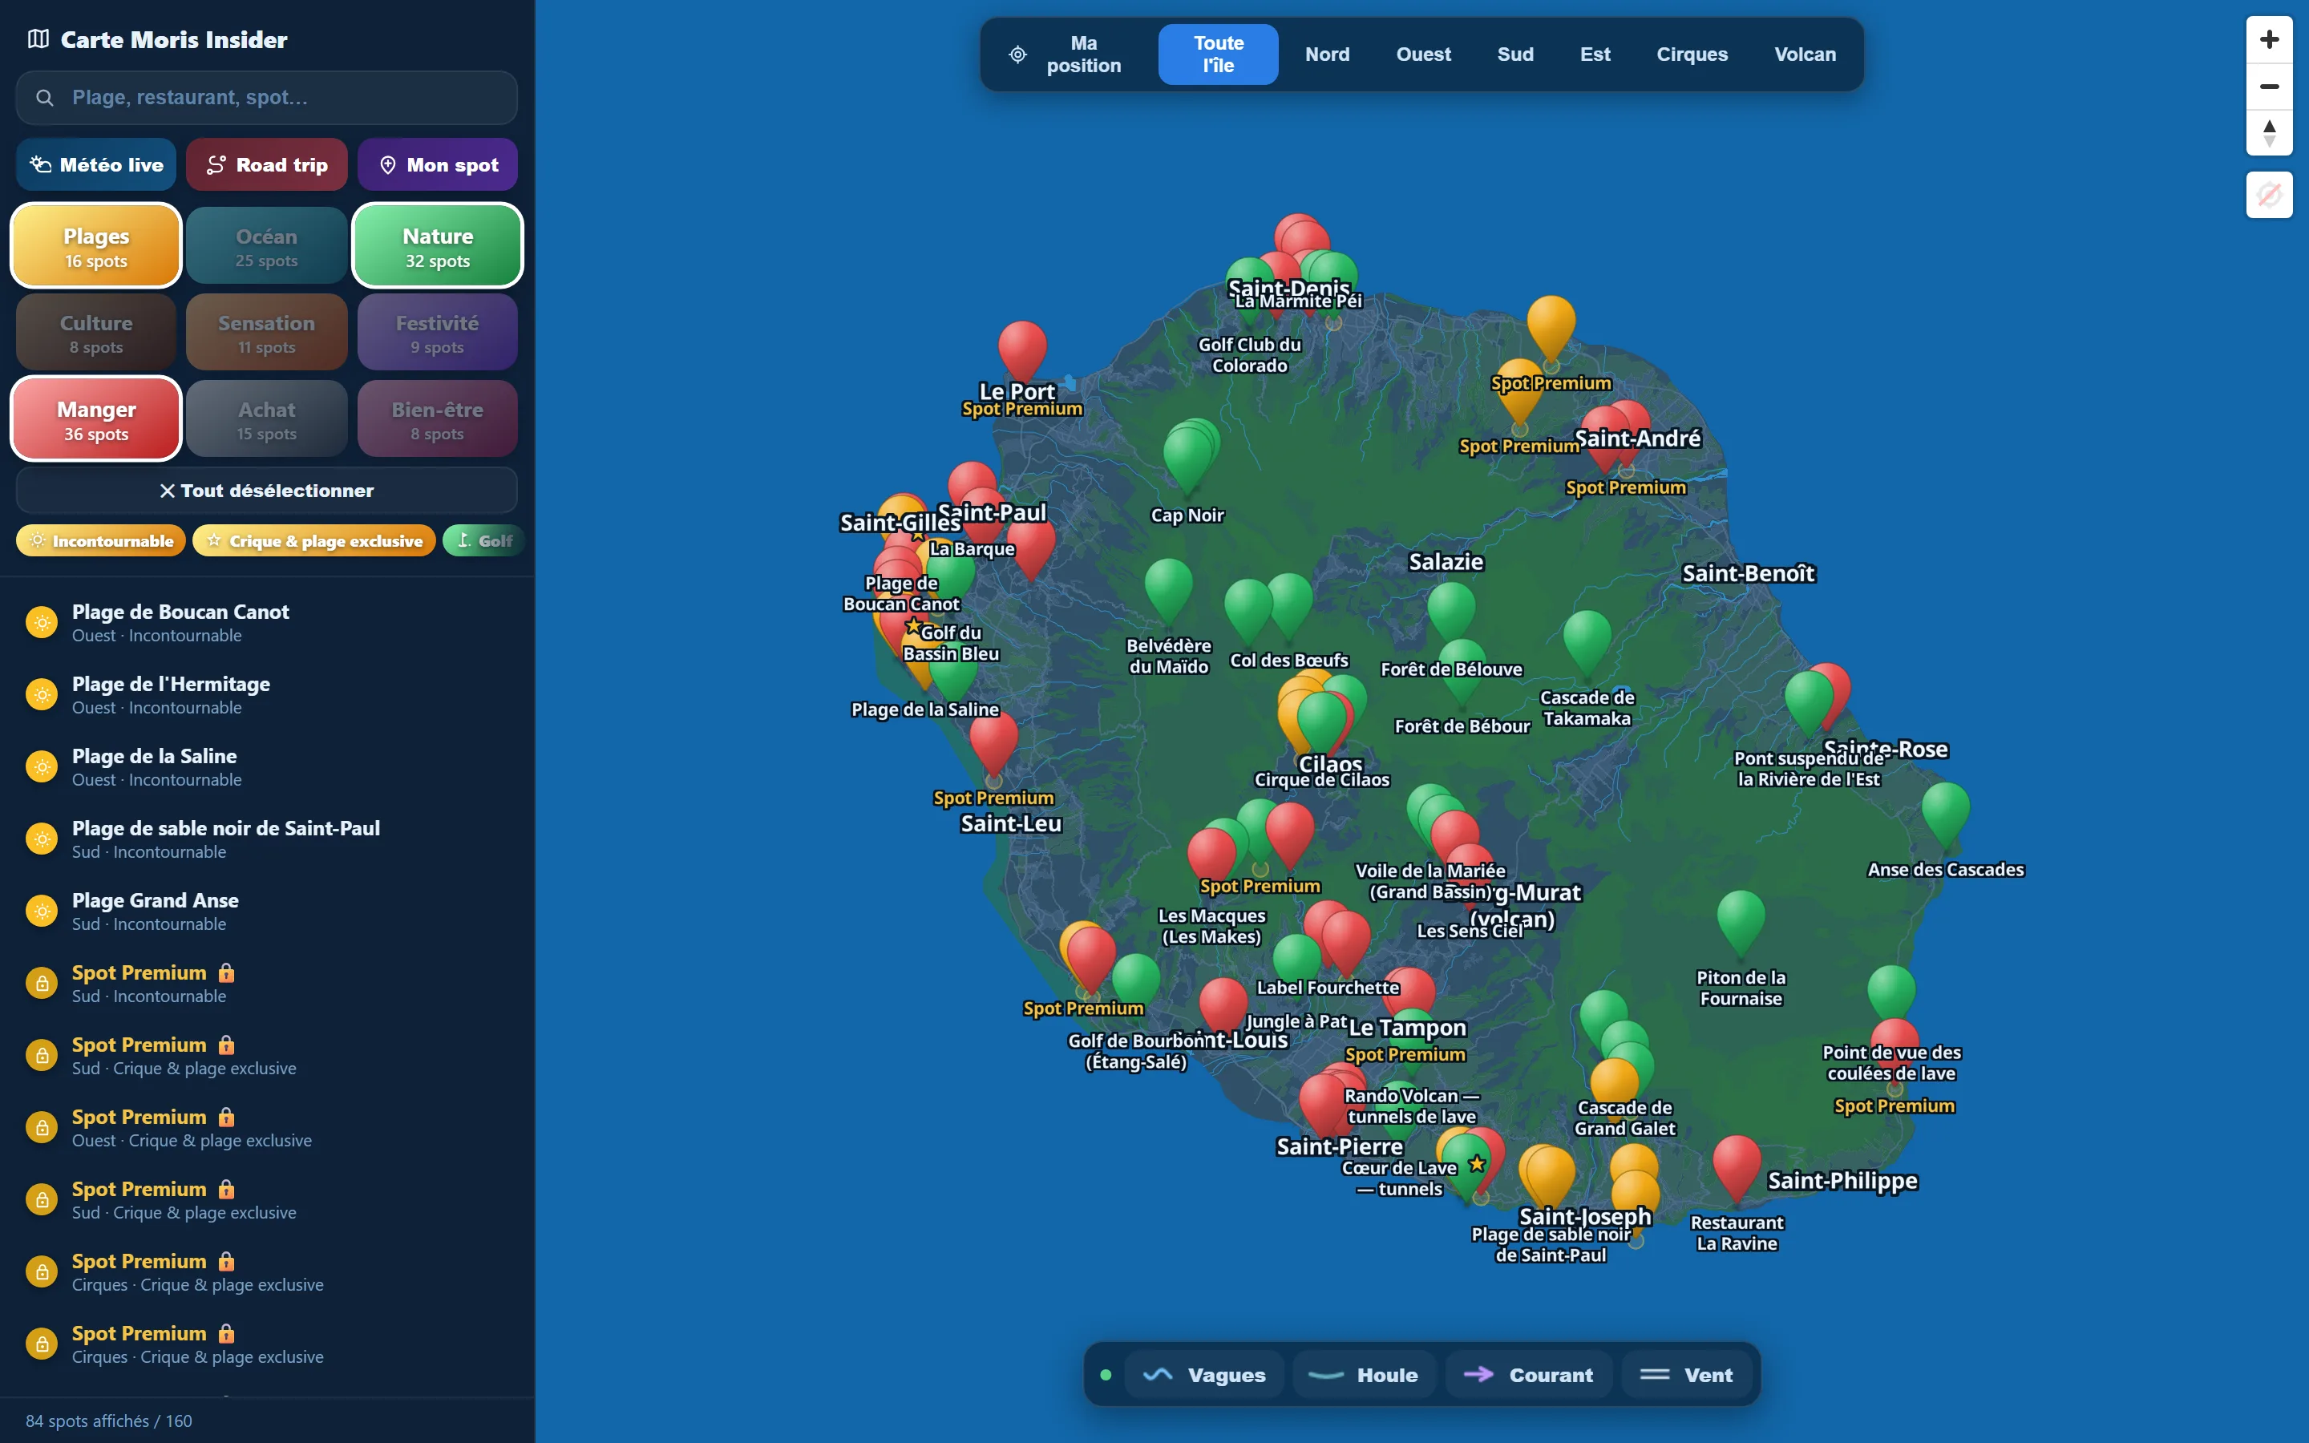Filter by the Incontournable tag chip
Screen dimensions: 2309x1443
coord(101,541)
